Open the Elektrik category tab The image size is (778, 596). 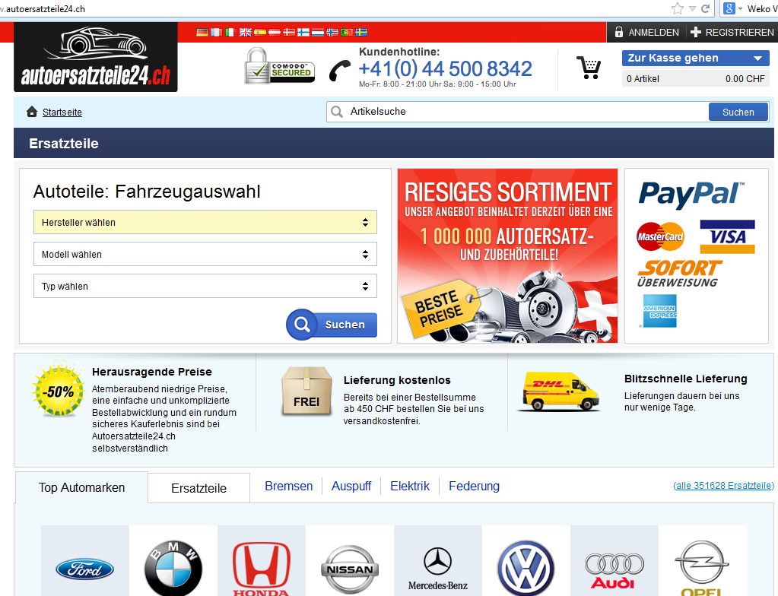(x=410, y=486)
